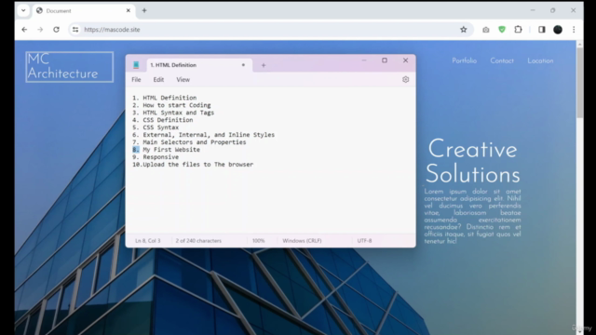Click the line 'HTML Syntax and Tags'

[x=178, y=113]
